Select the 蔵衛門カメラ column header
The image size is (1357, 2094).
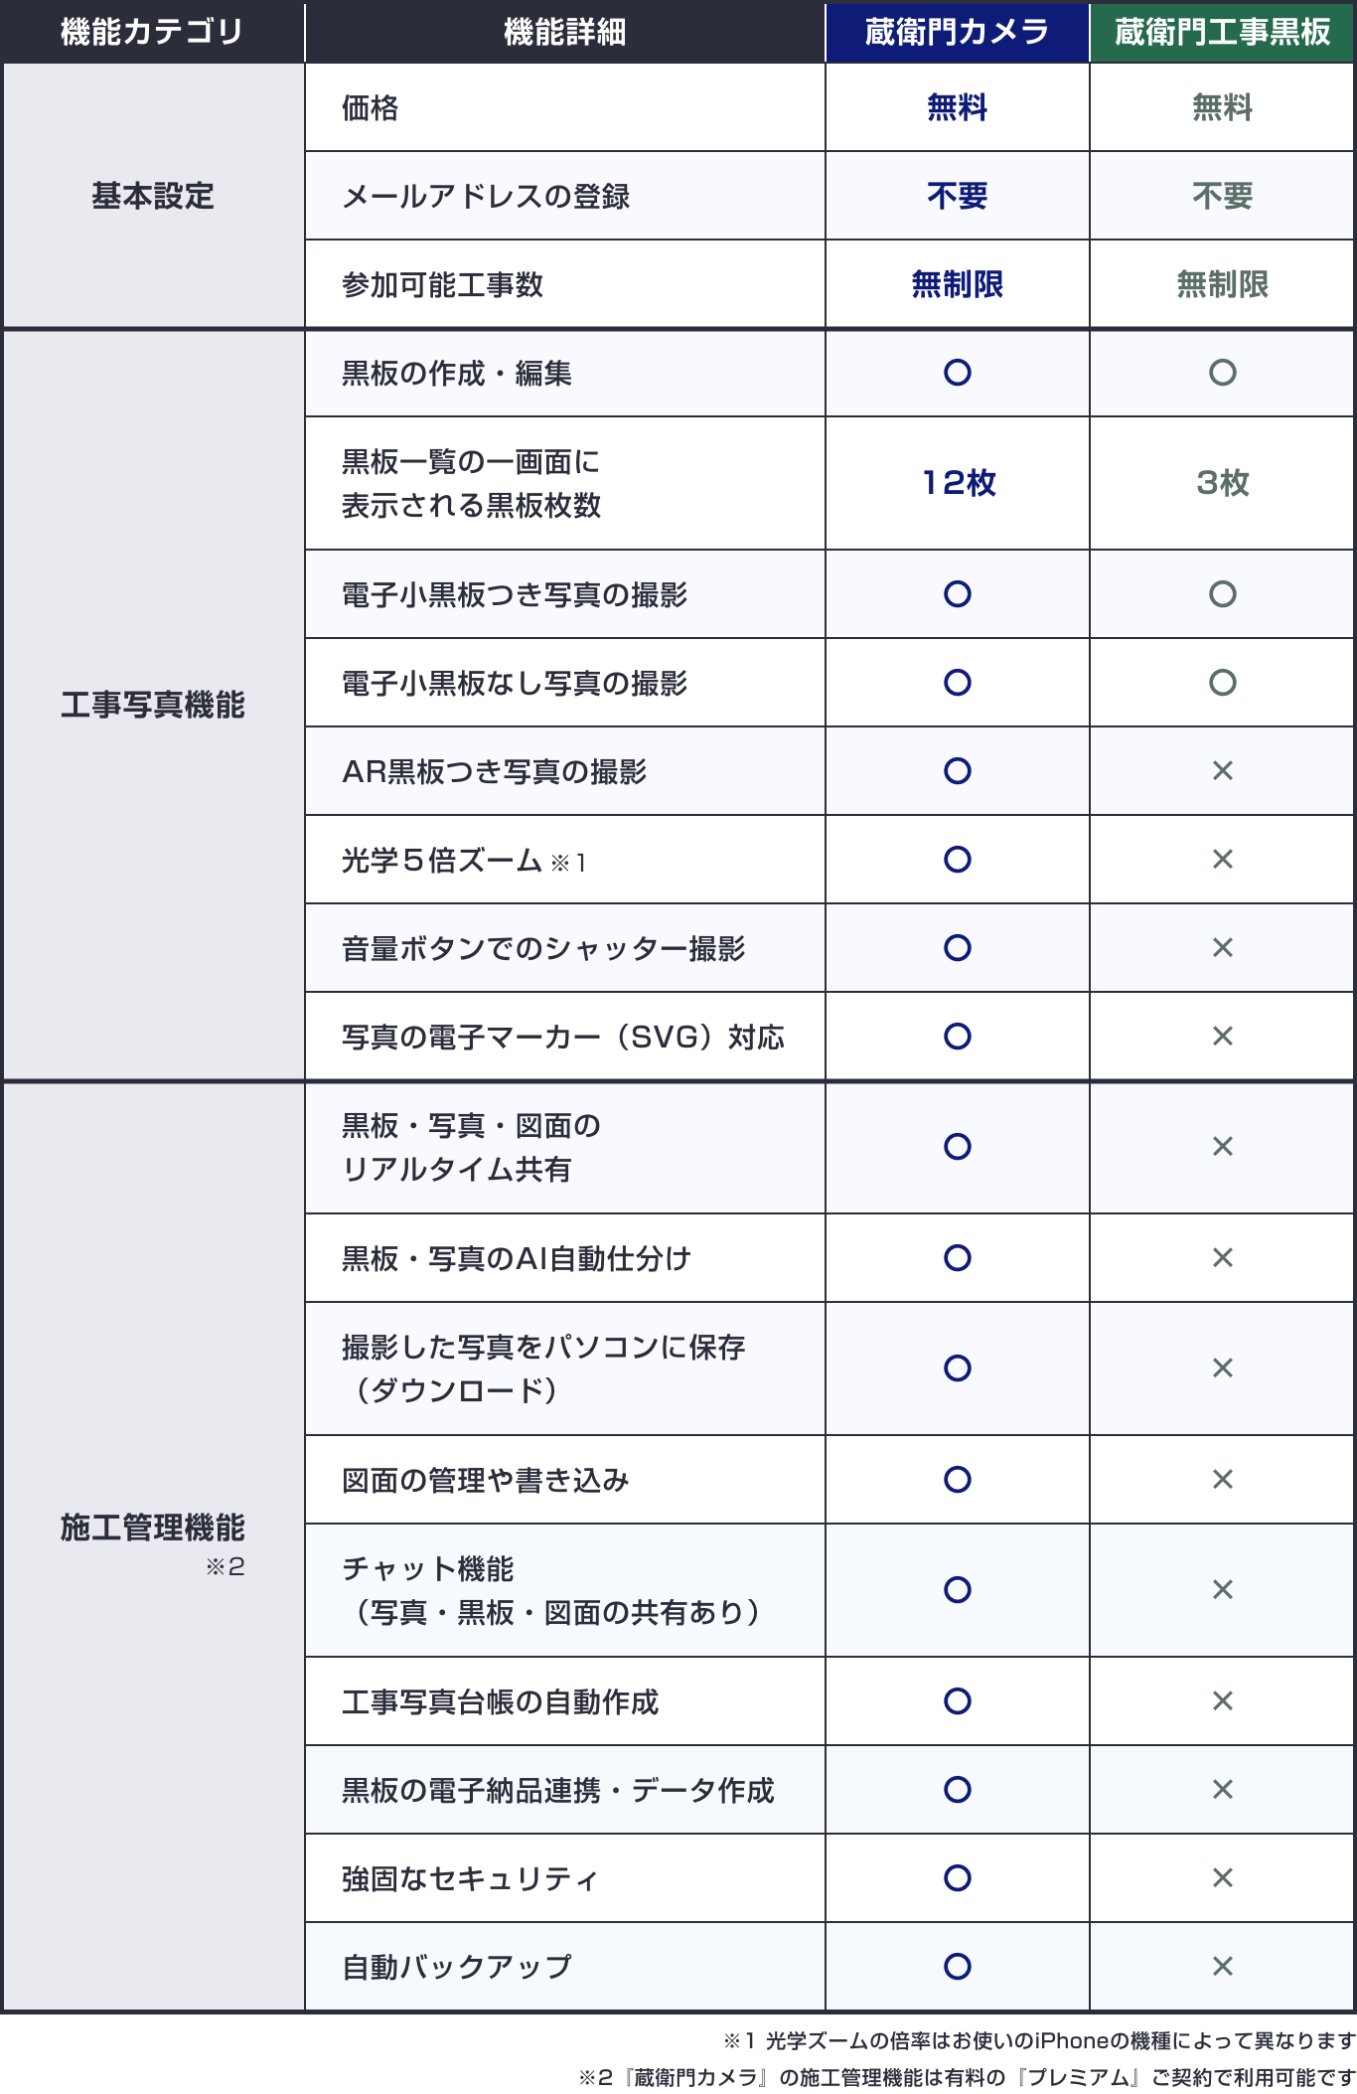(958, 32)
